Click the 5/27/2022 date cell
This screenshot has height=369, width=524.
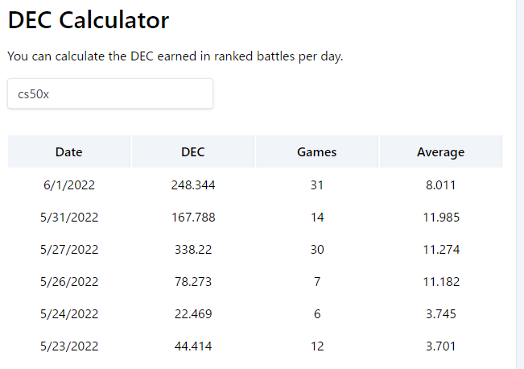pyautogui.click(x=69, y=250)
